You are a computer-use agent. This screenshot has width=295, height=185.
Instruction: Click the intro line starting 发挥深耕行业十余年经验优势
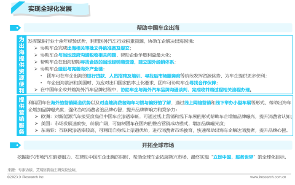pyautogui.click(x=111, y=41)
